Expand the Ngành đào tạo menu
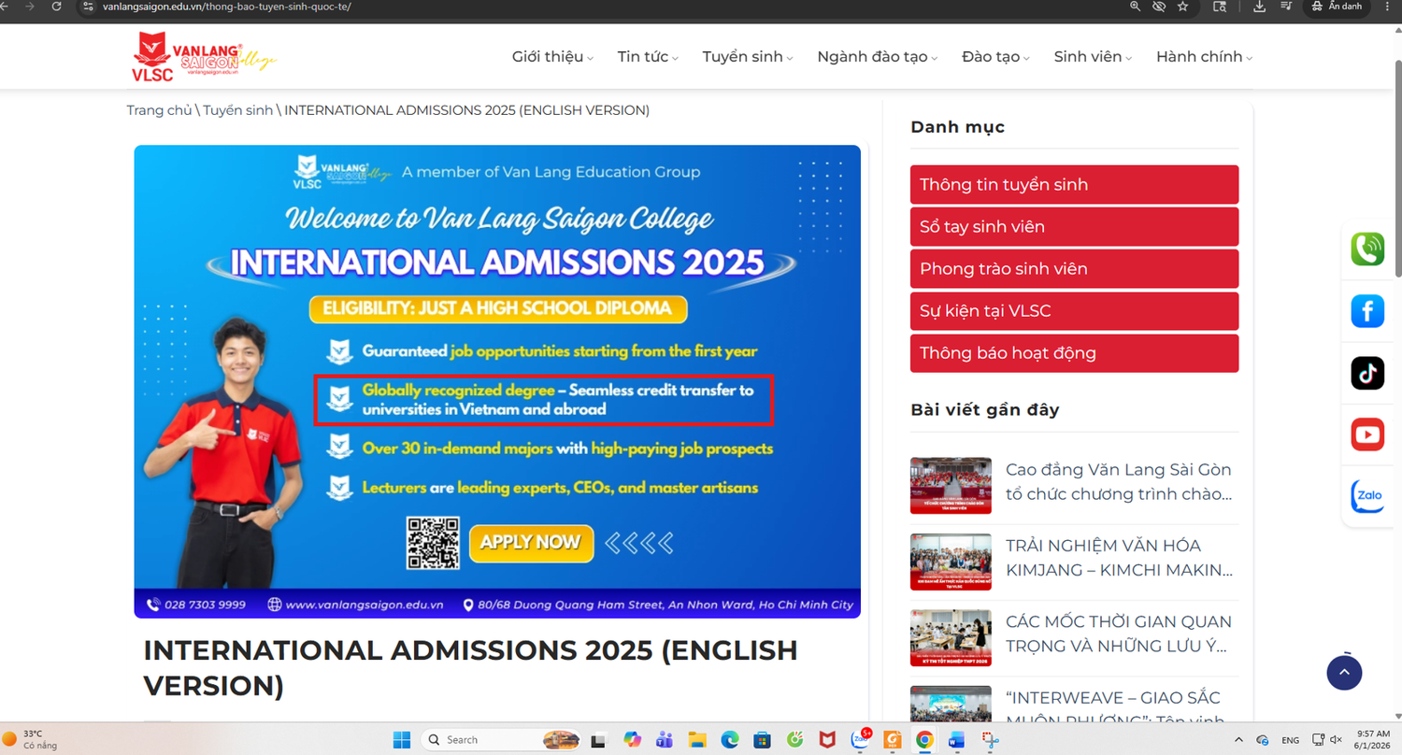The image size is (1402, 755). point(878,57)
